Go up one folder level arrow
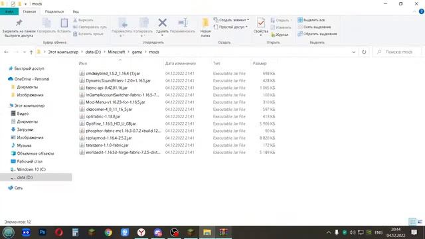425x239 pixels. click(x=31, y=52)
